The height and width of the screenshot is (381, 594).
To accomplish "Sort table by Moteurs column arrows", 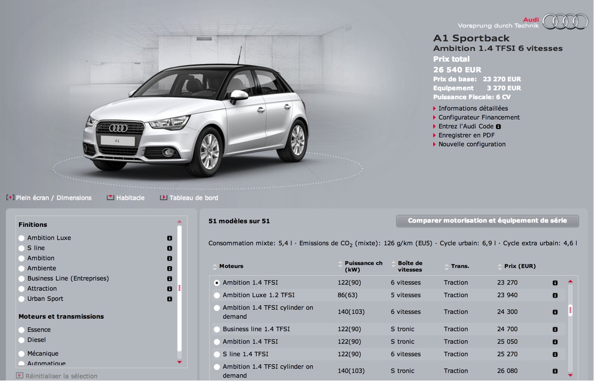I will click(x=215, y=267).
